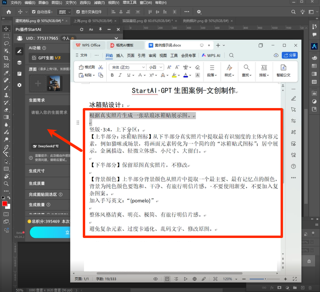This screenshot has height=292, width=320.
Task: Click the uploaded temple image thumbnail
Action: click(54, 83)
